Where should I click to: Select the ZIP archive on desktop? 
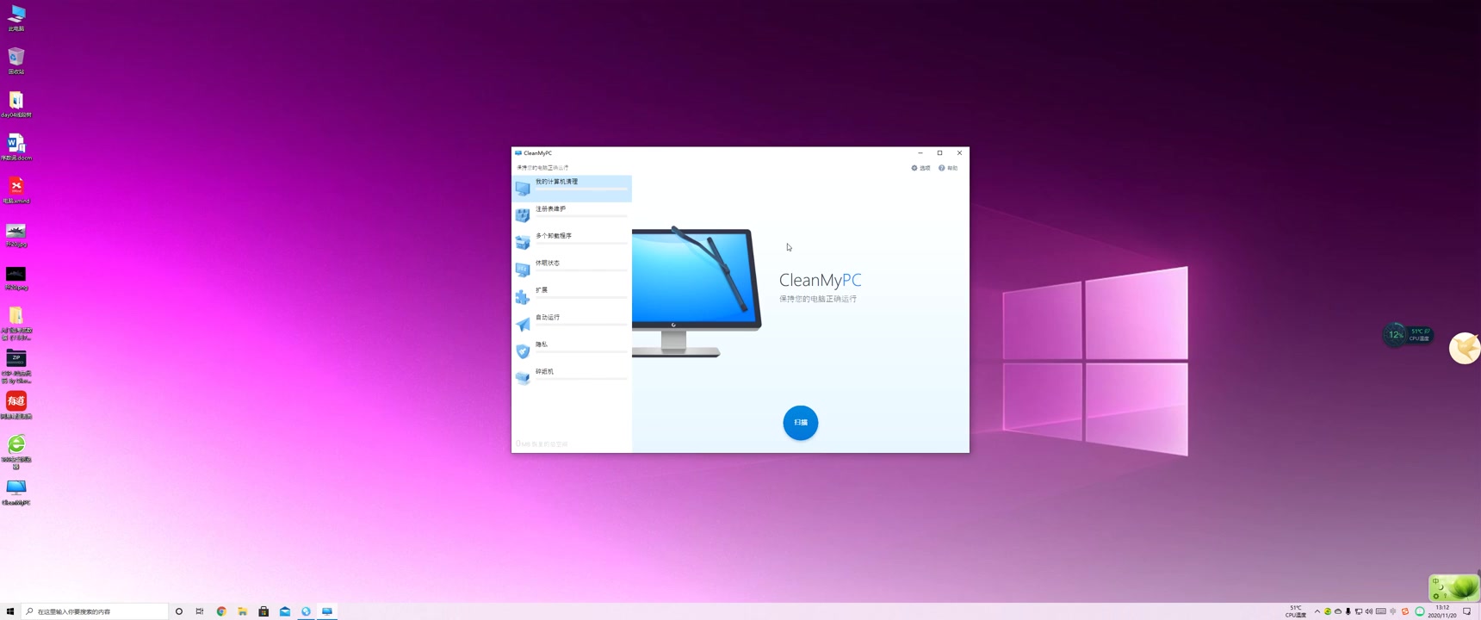(16, 366)
